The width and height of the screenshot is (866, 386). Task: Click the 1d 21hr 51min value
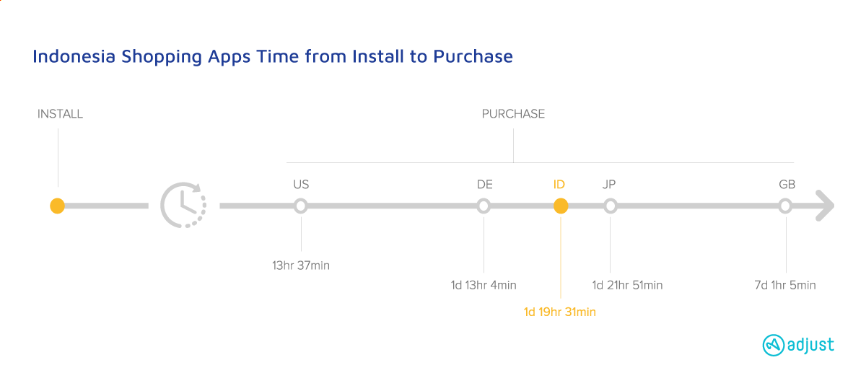[x=627, y=285]
